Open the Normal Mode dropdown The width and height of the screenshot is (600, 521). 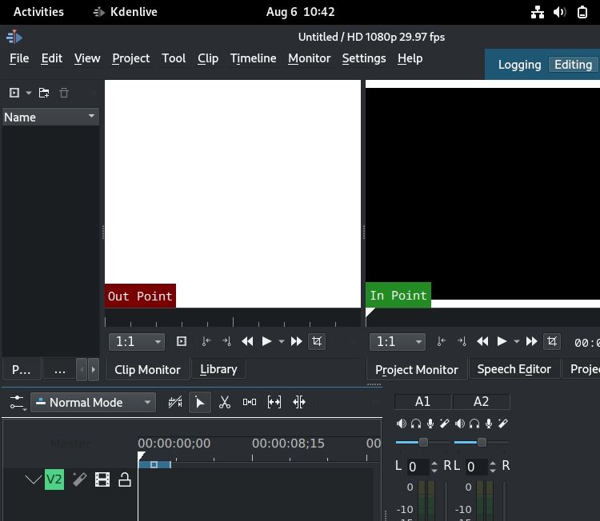point(93,402)
